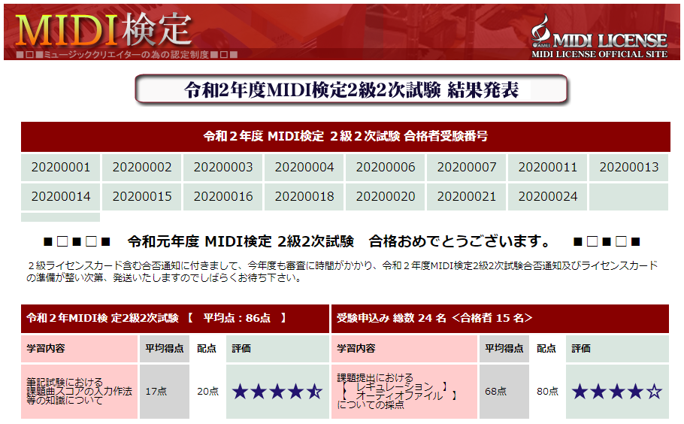Click the right table 評価 column header
684x424 pixels.
click(x=617, y=349)
